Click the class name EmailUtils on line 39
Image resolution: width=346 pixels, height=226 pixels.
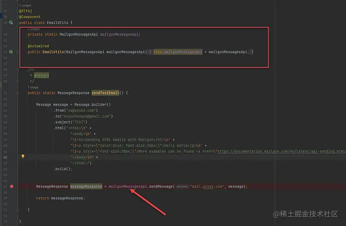[x=57, y=23]
